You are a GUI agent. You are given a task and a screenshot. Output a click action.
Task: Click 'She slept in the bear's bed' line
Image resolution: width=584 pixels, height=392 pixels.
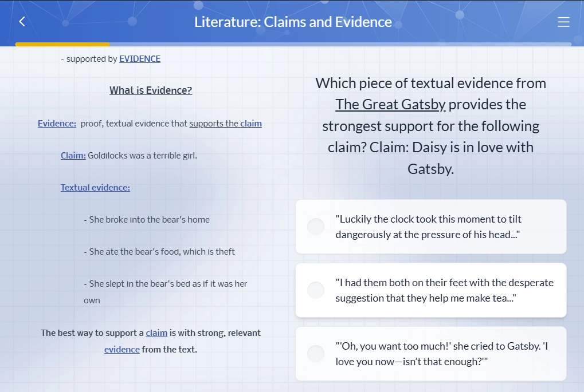(x=166, y=292)
